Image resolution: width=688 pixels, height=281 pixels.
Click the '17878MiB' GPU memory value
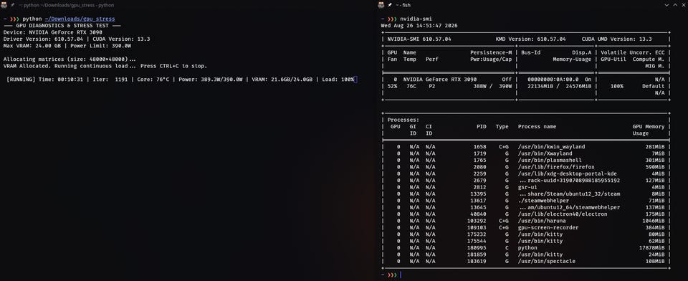point(651,247)
